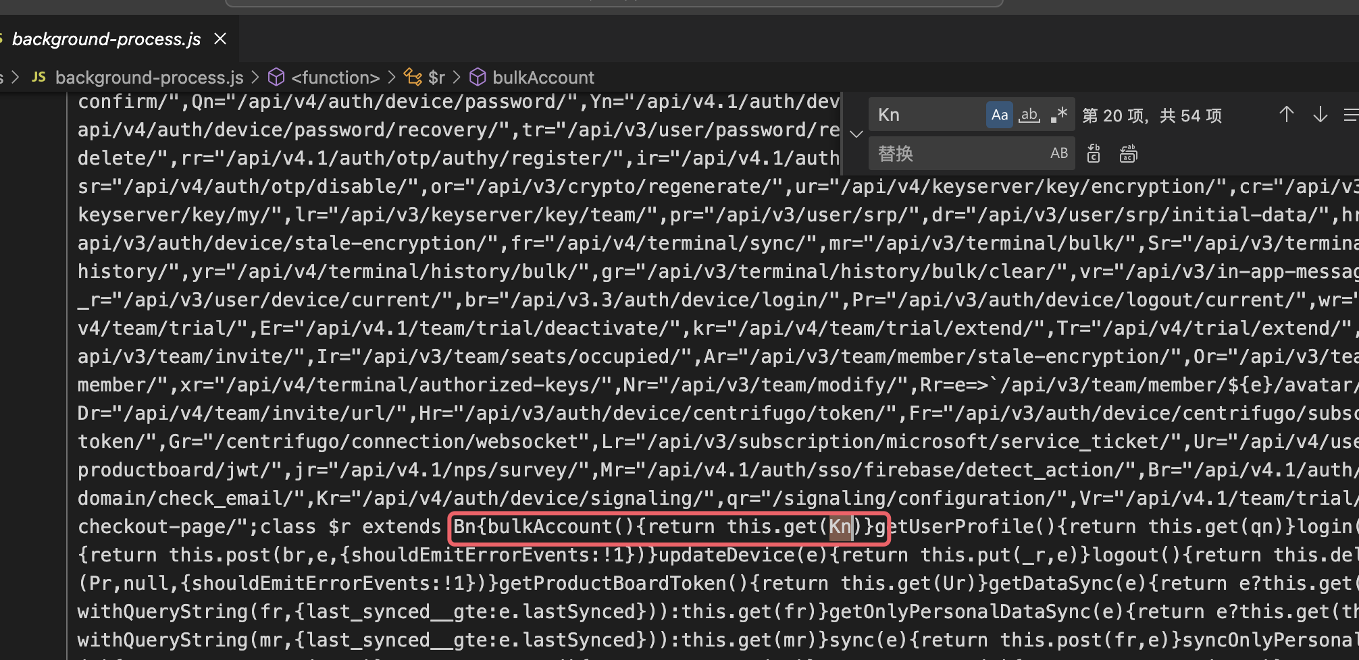1359x660 pixels.
Task: Toggle the Match Whole Word option
Action: tap(1029, 115)
